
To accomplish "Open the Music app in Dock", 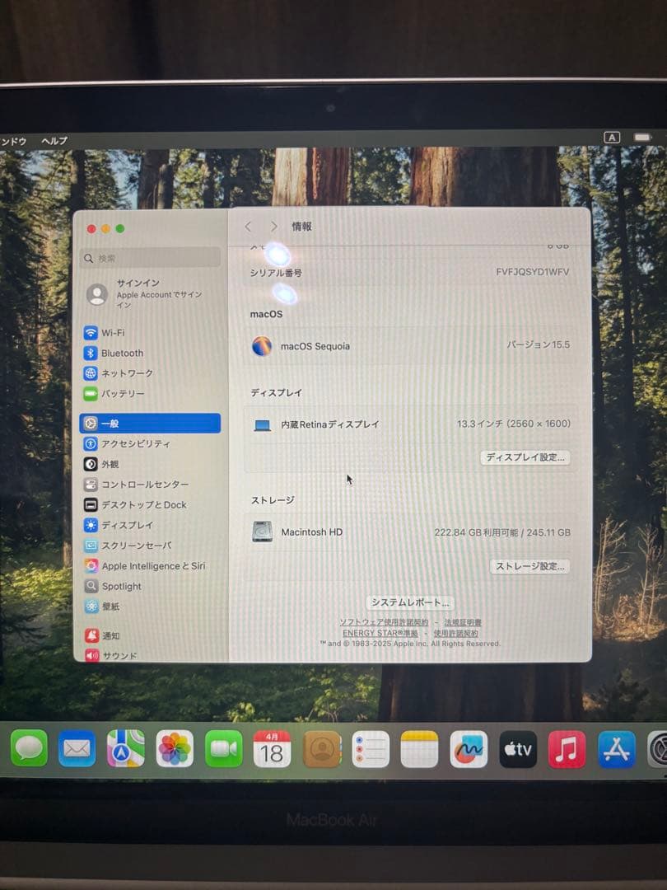I will click(567, 749).
